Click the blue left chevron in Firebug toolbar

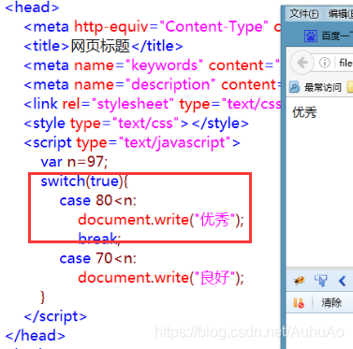[342, 281]
